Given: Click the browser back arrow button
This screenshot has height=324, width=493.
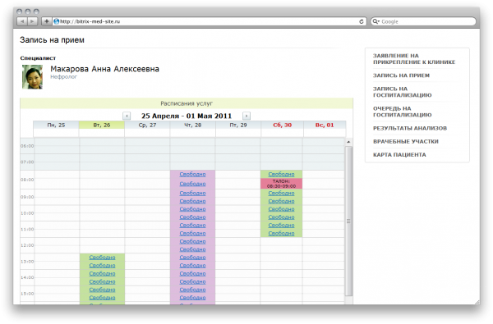Looking at the screenshot, I should [22, 21].
